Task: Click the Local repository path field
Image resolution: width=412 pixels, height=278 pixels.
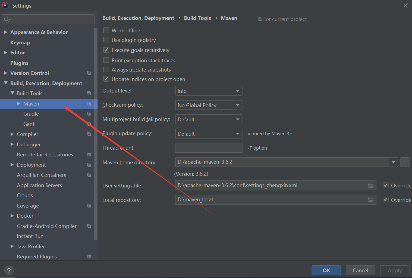Action: (276, 200)
